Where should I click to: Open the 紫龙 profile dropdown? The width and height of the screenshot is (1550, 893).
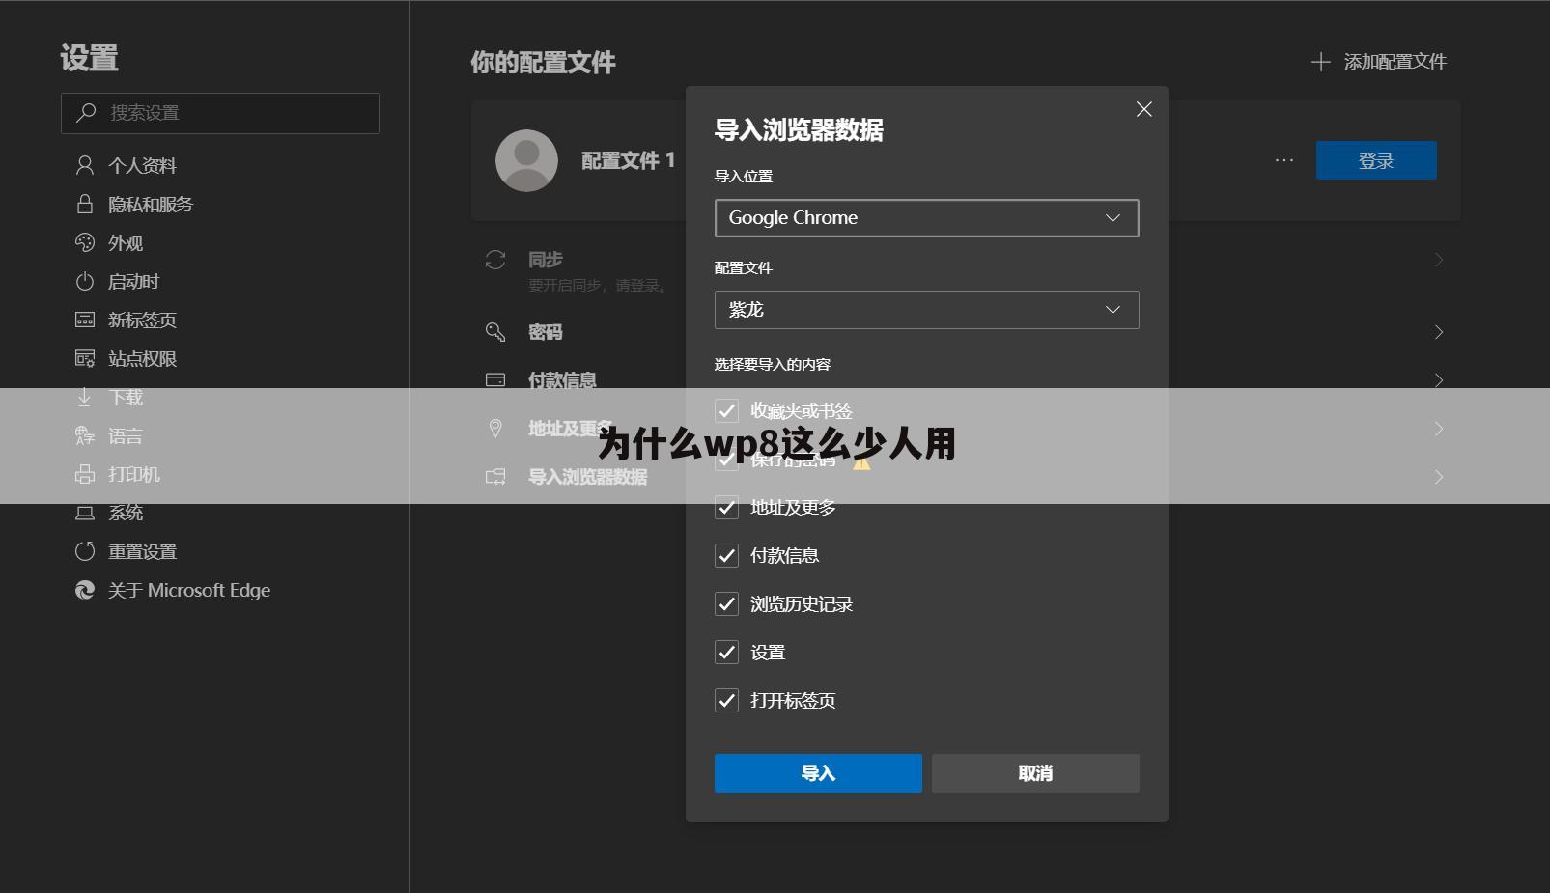pyautogui.click(x=927, y=310)
